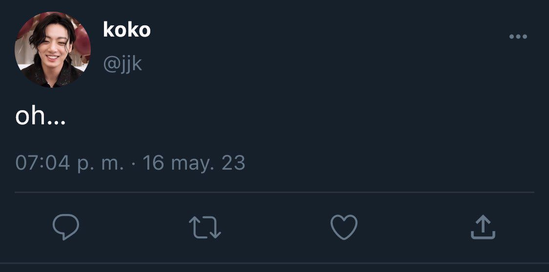Click the display name koko

pos(127,30)
